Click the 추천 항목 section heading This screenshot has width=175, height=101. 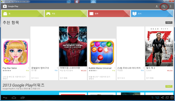tap(11, 22)
